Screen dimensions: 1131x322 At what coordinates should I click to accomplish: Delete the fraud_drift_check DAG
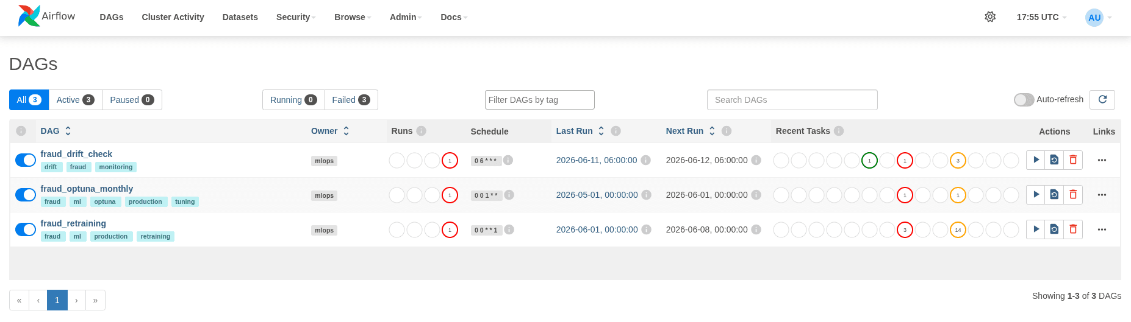pos(1073,160)
